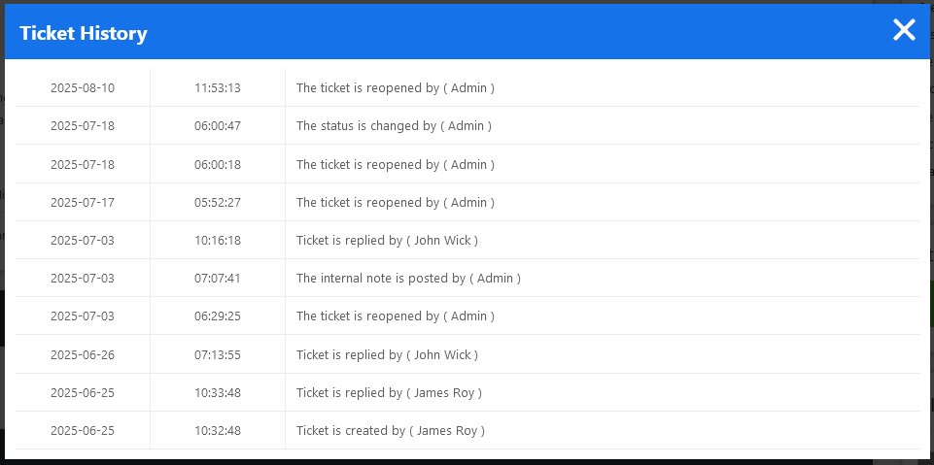934x465 pixels.
Task: Click the 06:29:25 time entry
Action: point(218,316)
